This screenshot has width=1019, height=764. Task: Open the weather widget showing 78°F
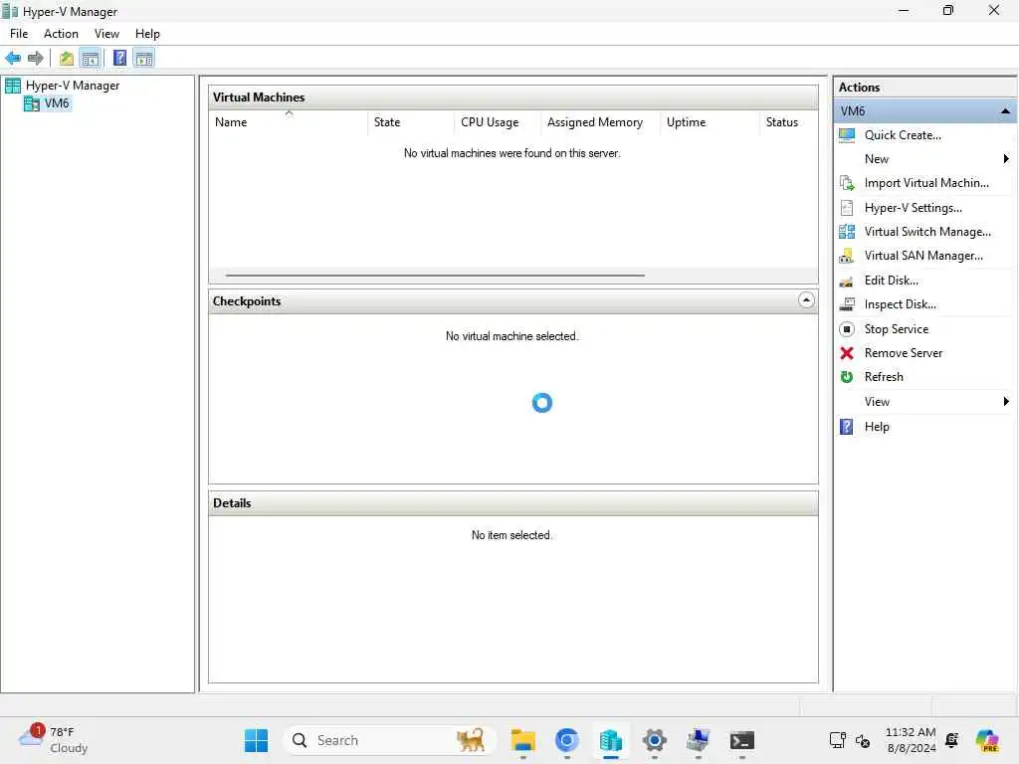[54, 740]
